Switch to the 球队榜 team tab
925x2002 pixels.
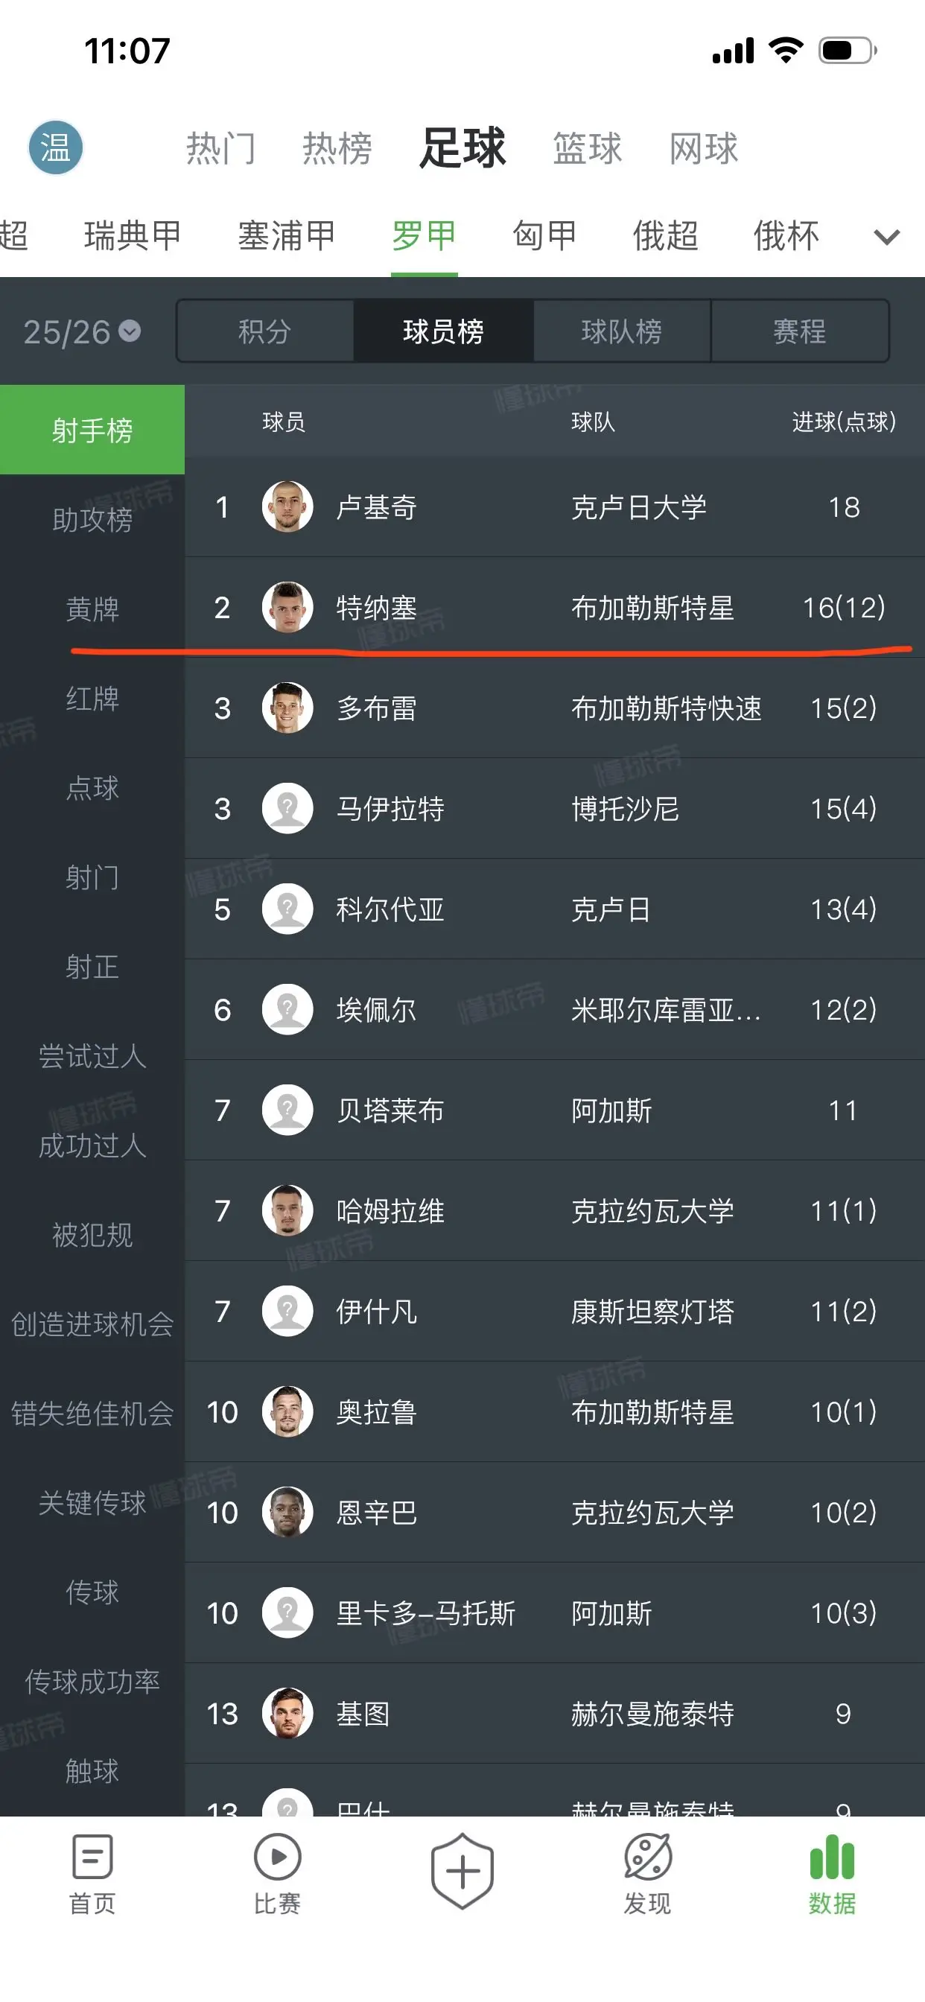coord(622,331)
